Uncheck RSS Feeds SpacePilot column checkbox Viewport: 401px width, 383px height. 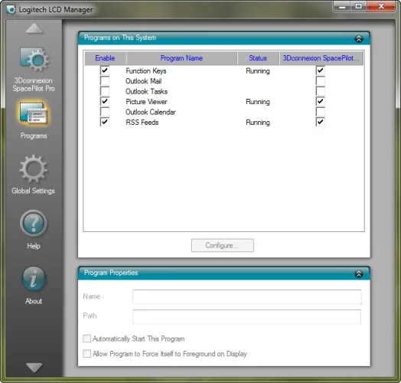320,122
